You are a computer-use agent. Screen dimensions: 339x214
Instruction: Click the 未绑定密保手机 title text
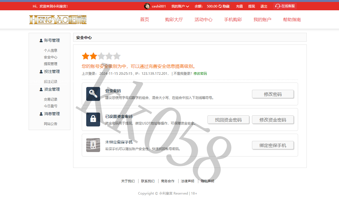(119, 142)
